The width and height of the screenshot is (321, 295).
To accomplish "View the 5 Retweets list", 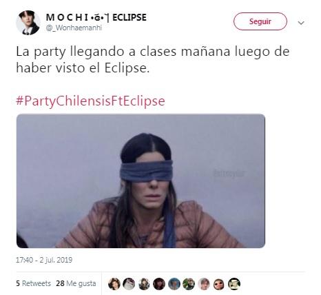I will (x=33, y=283).
